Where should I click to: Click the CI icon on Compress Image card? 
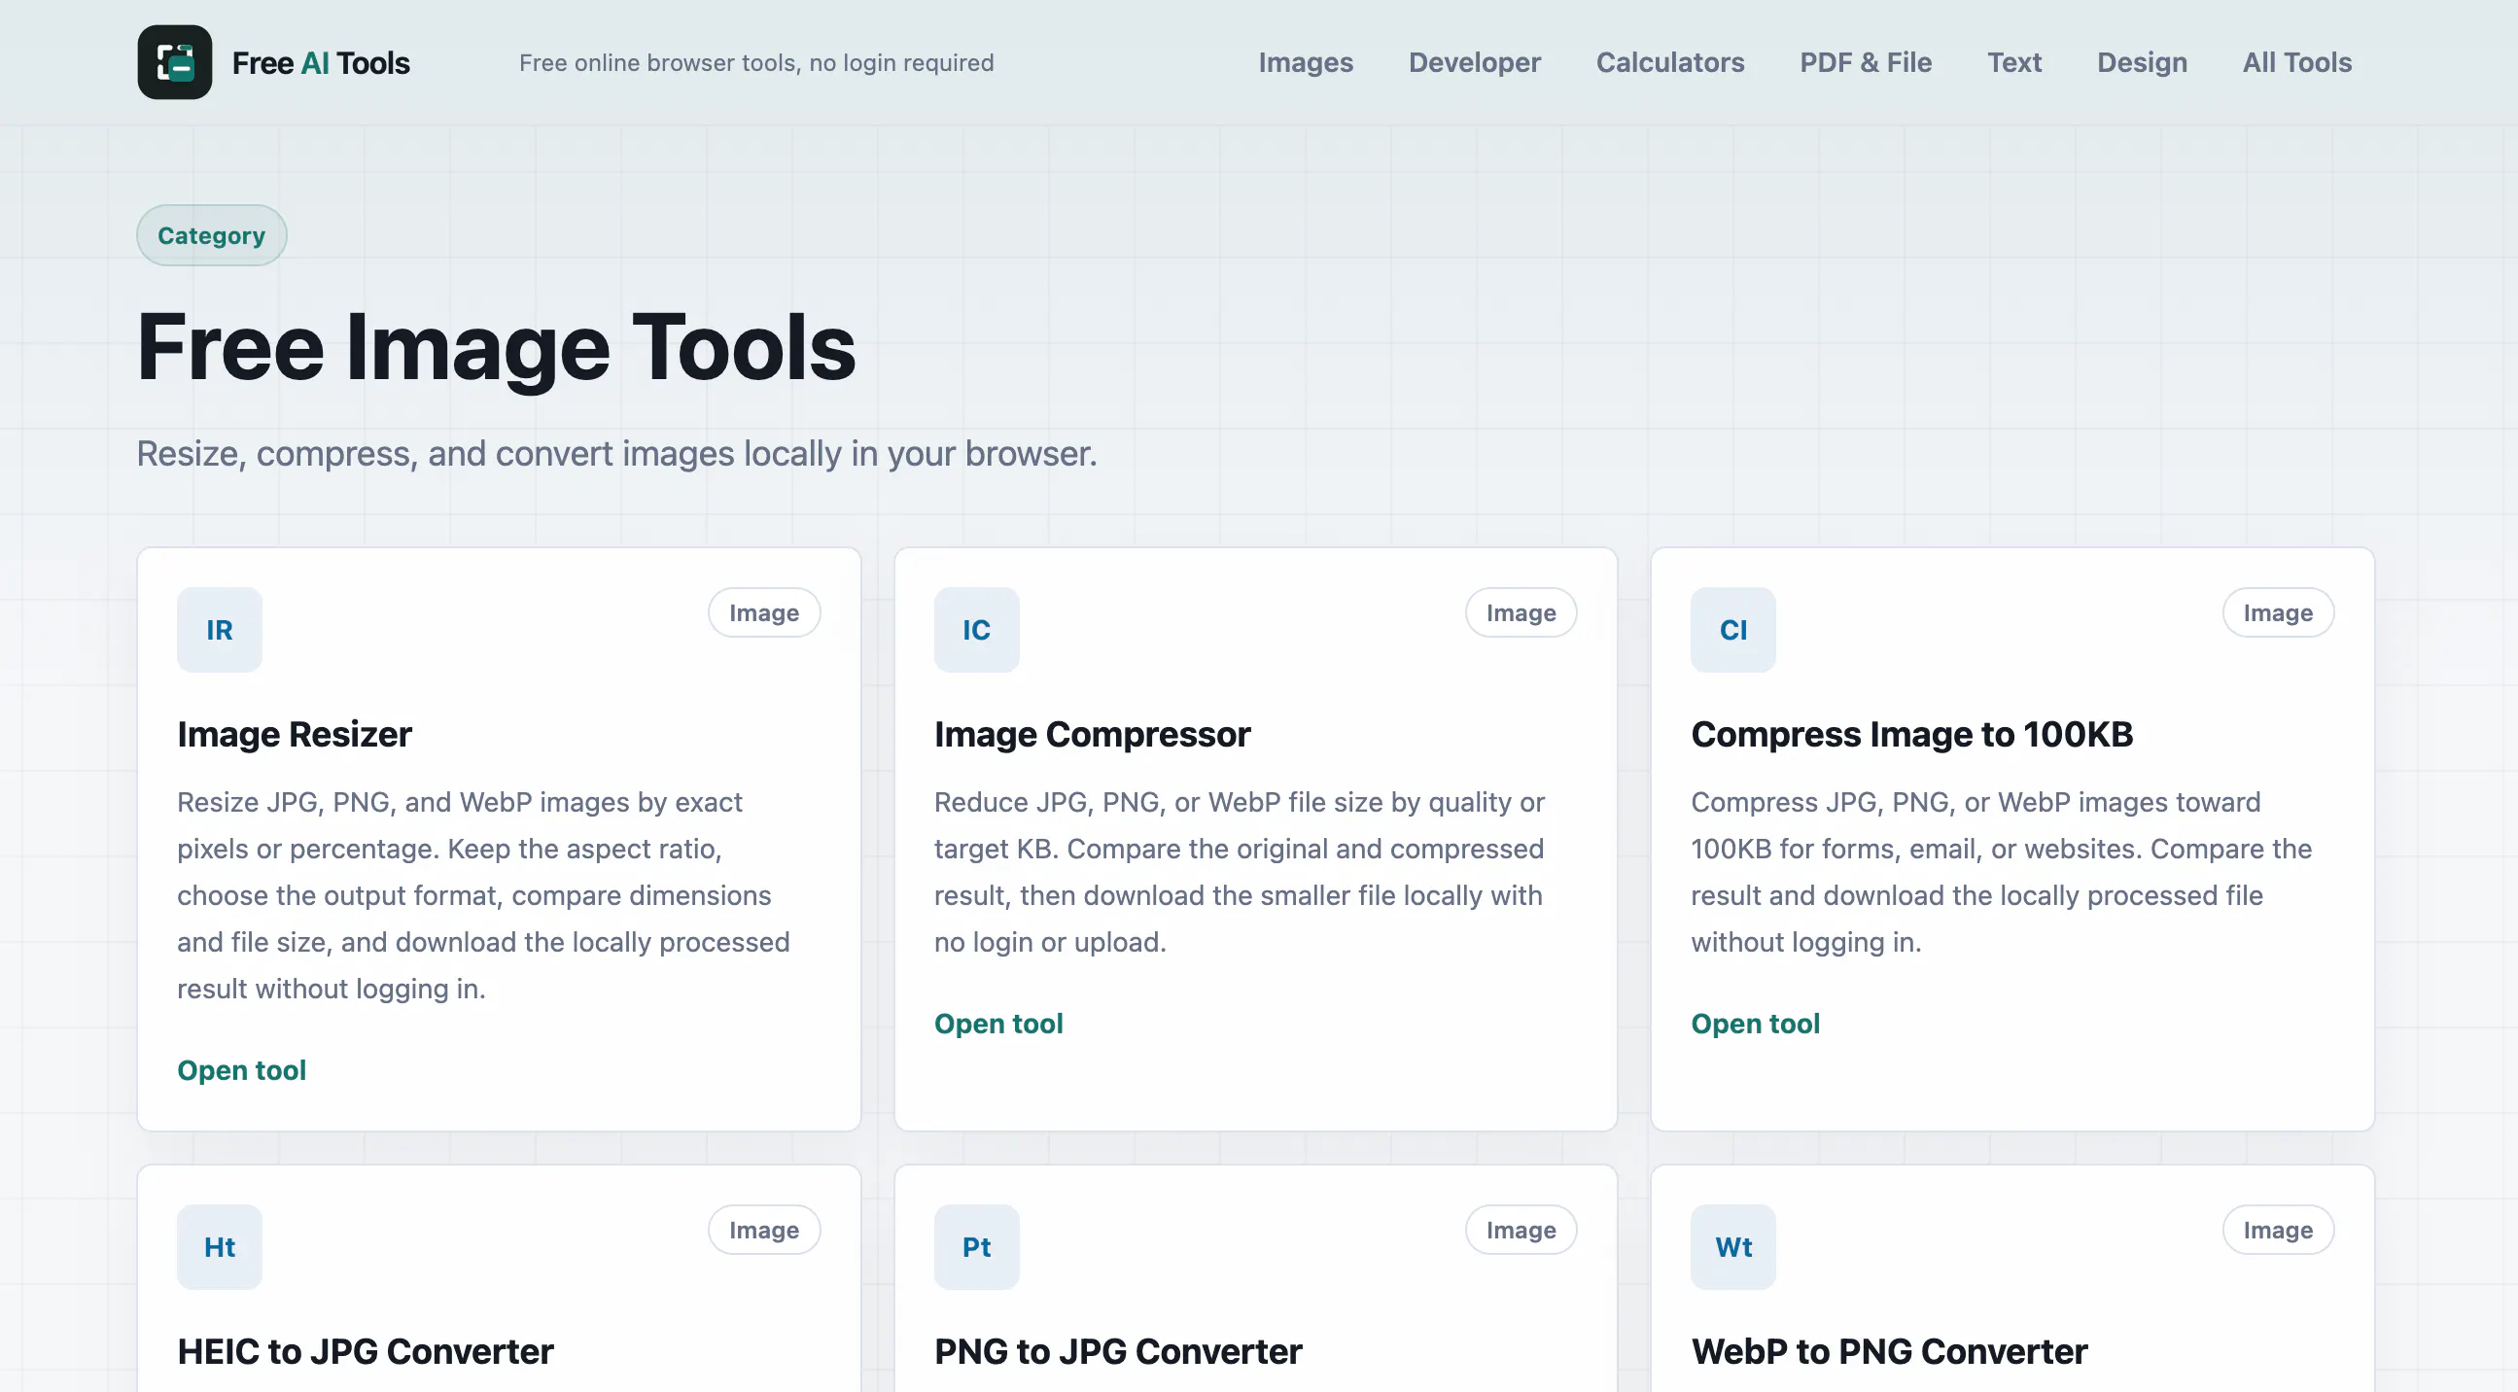(1733, 630)
